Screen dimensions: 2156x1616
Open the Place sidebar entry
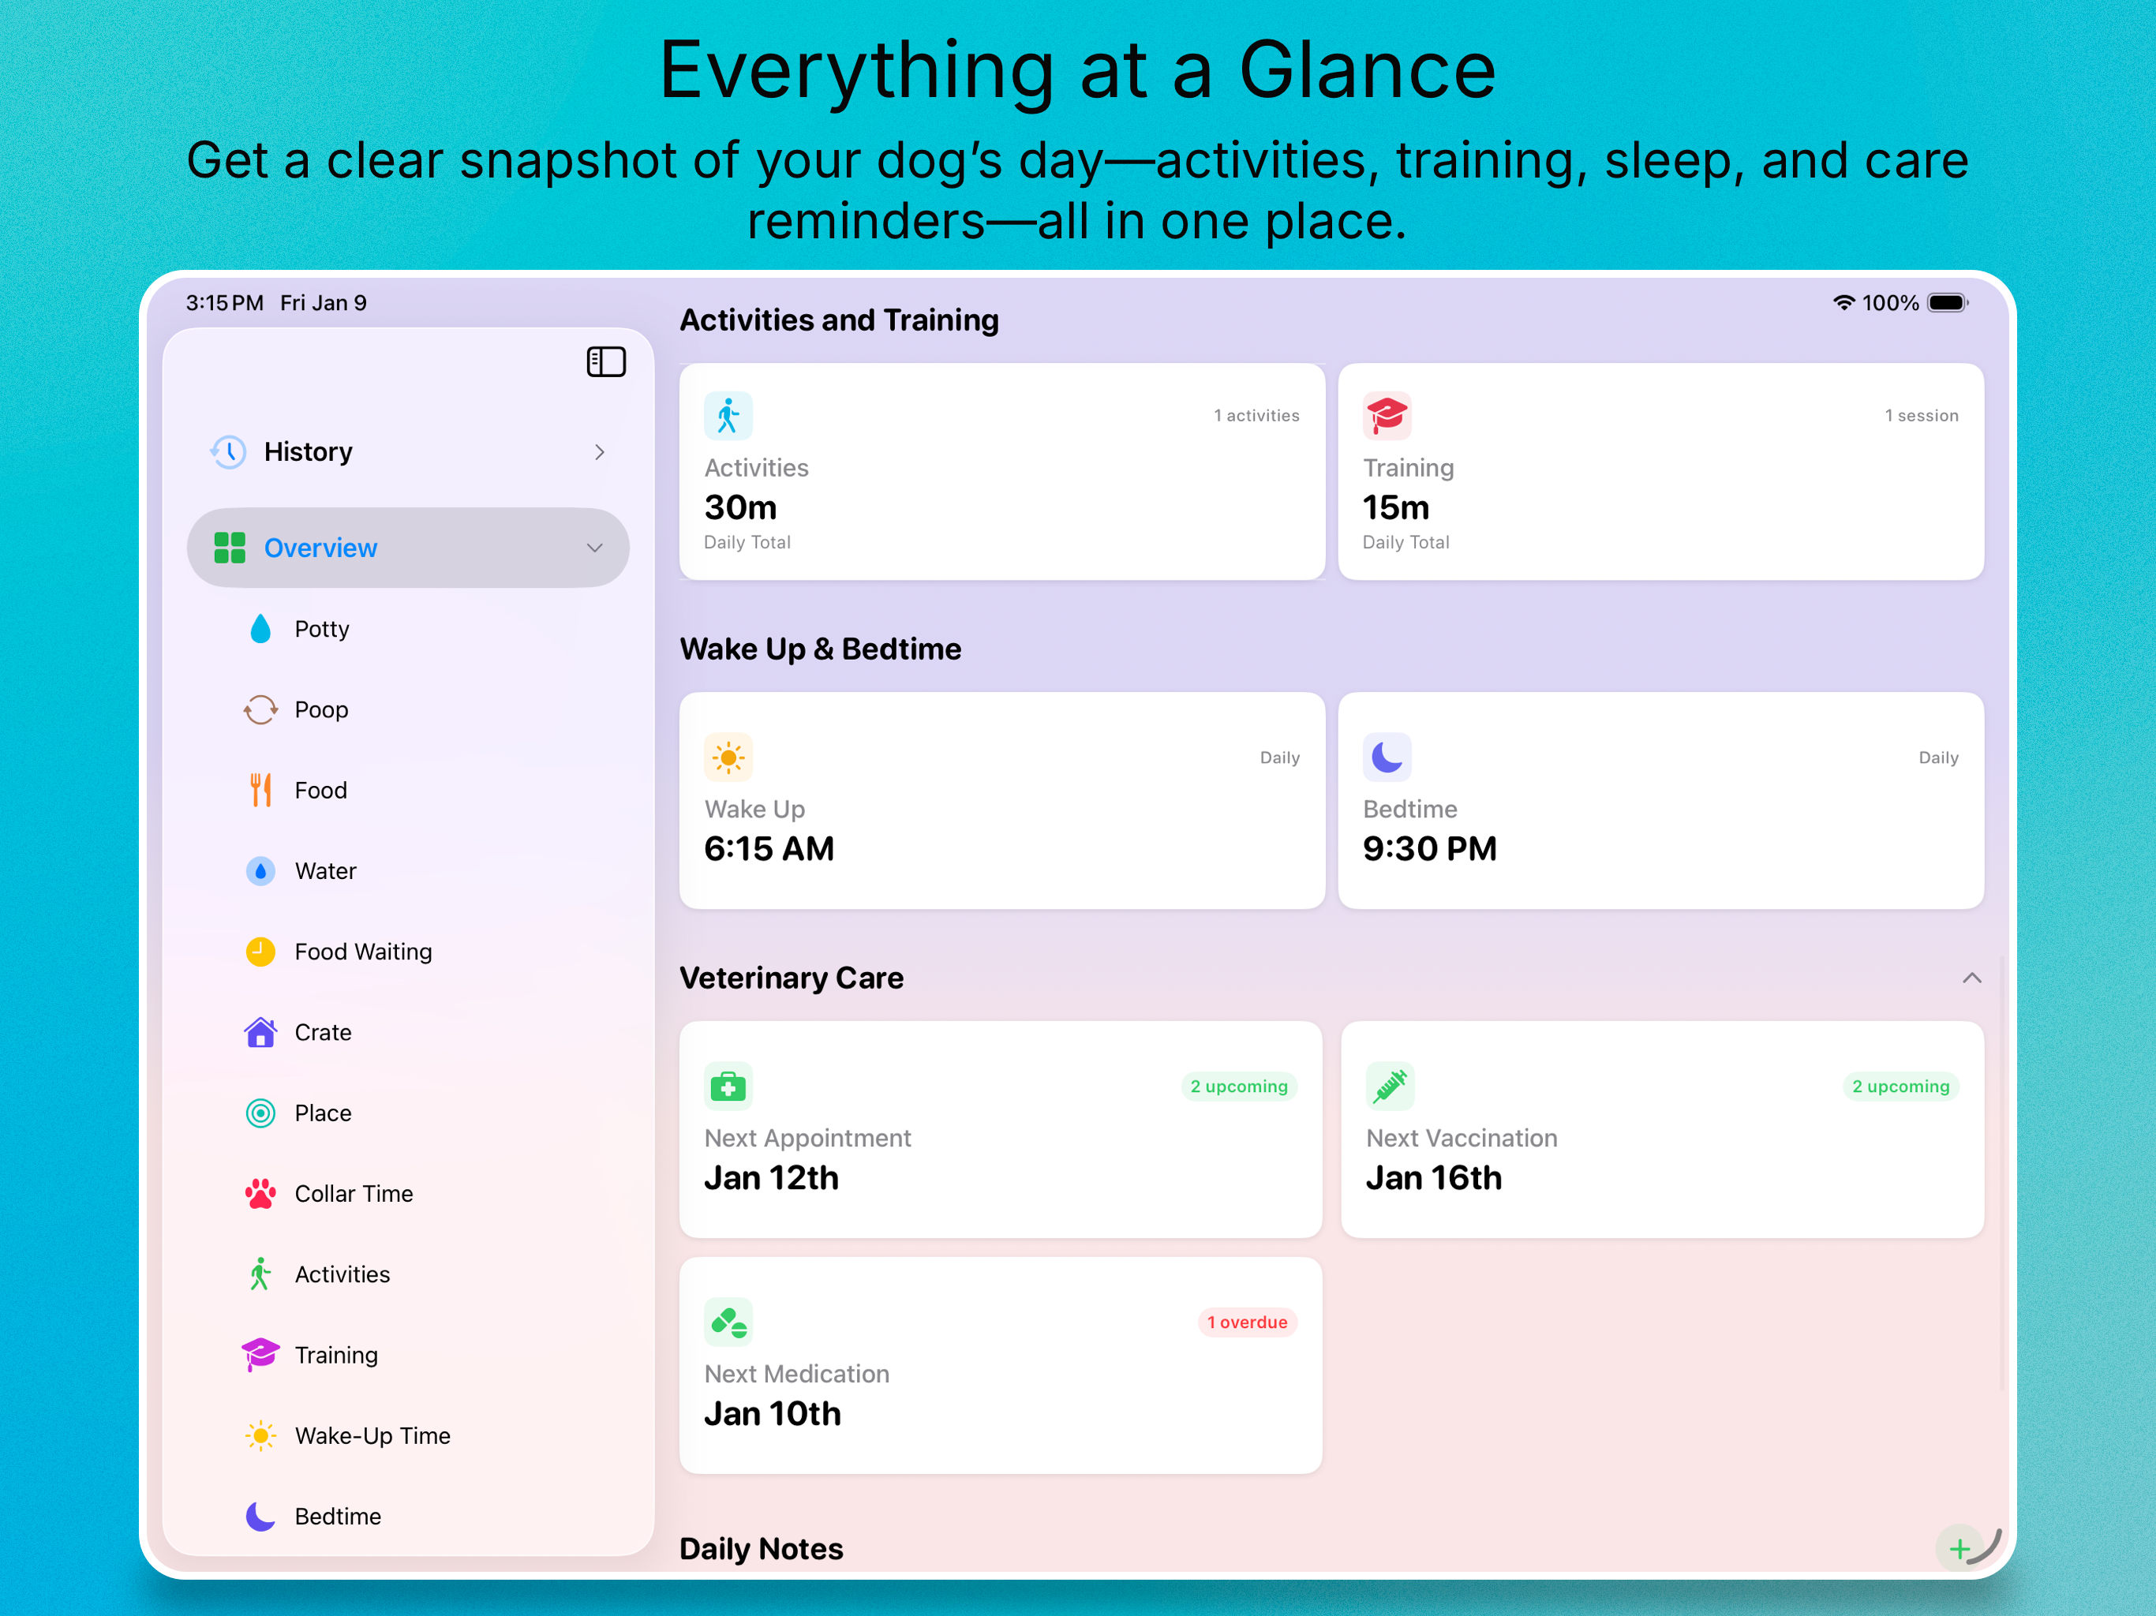point(407,1113)
